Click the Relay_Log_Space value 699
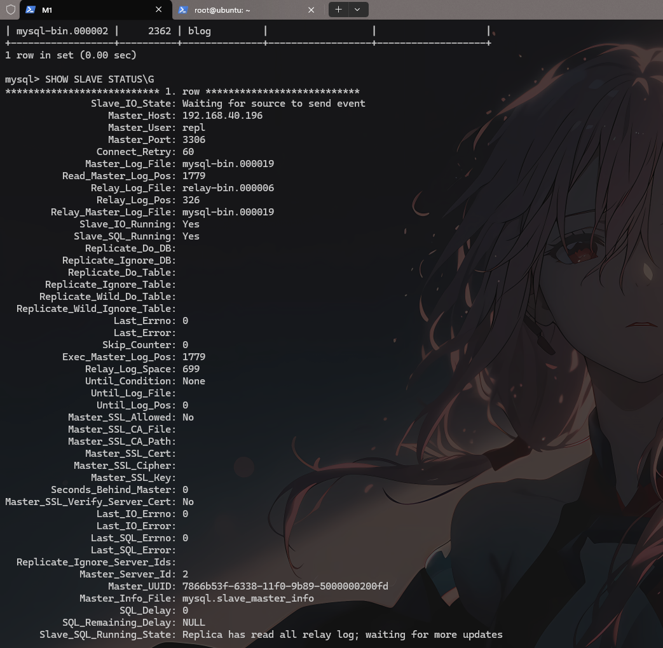Viewport: 663px width, 648px height. pos(191,369)
